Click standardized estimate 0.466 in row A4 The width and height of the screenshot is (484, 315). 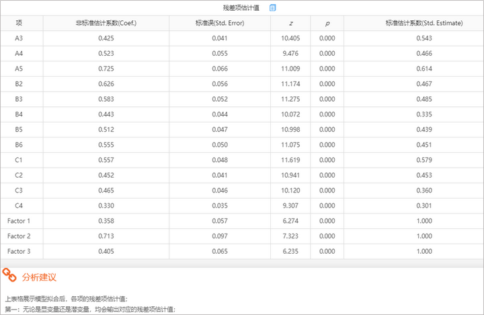click(x=424, y=53)
